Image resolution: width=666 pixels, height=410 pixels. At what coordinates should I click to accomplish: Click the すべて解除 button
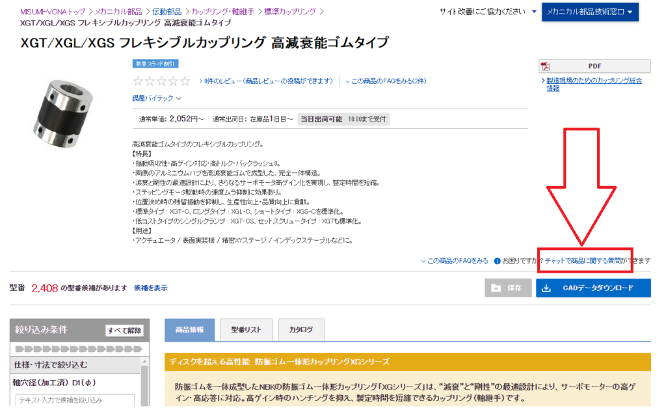[x=124, y=331]
